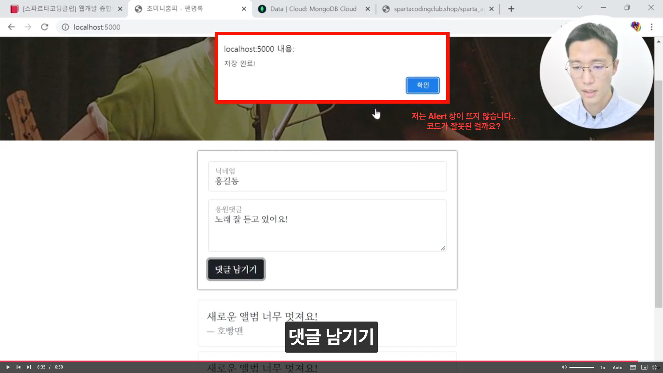Go forward with the browser forward arrow

[x=28, y=27]
